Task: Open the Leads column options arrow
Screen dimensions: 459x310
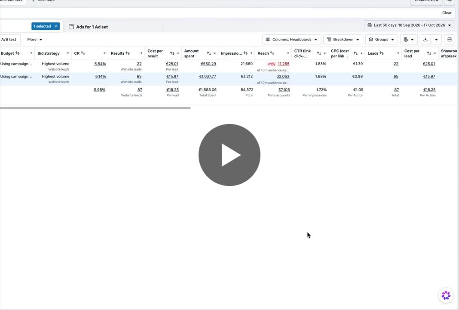Action: [x=398, y=53]
